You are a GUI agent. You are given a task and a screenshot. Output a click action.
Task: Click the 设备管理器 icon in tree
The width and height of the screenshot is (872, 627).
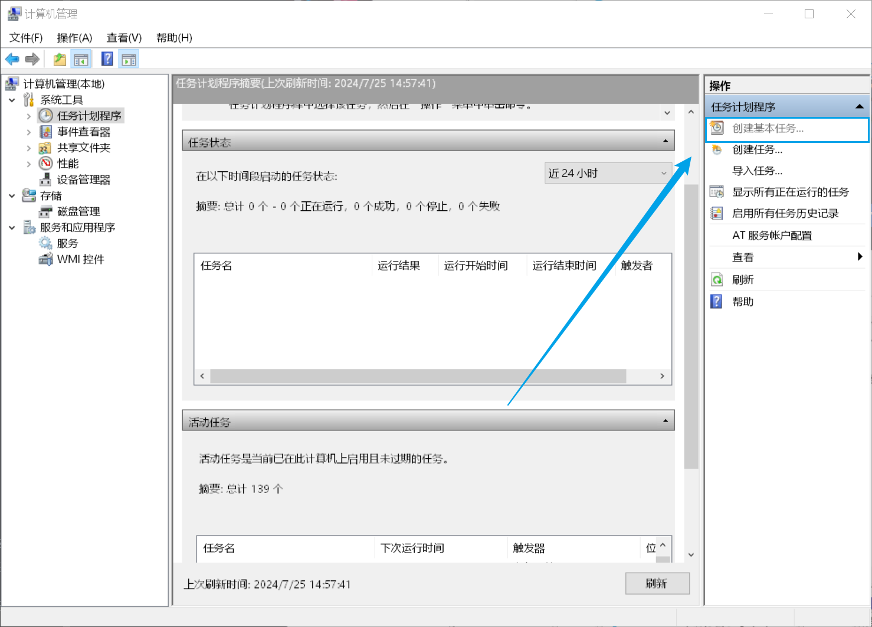[45, 179]
